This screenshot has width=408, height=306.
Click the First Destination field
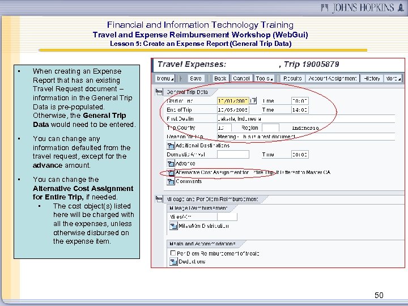coord(306,118)
